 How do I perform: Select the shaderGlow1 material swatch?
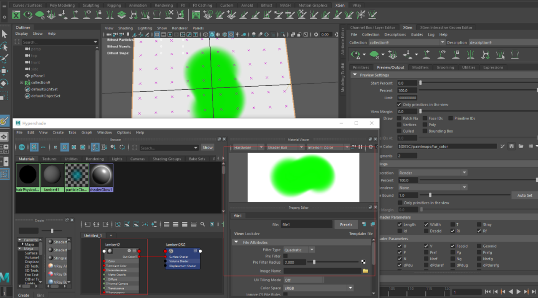coord(101,177)
